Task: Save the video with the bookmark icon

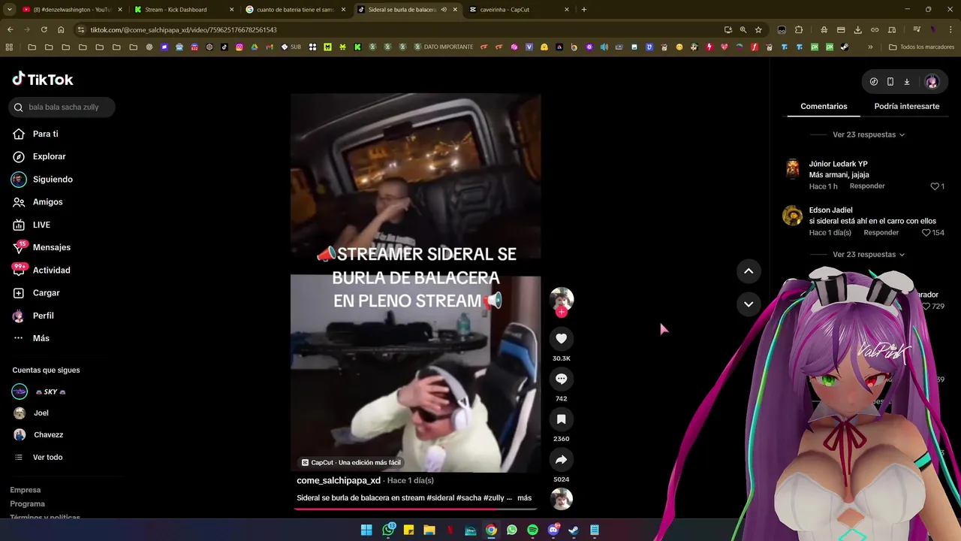Action: click(x=561, y=419)
